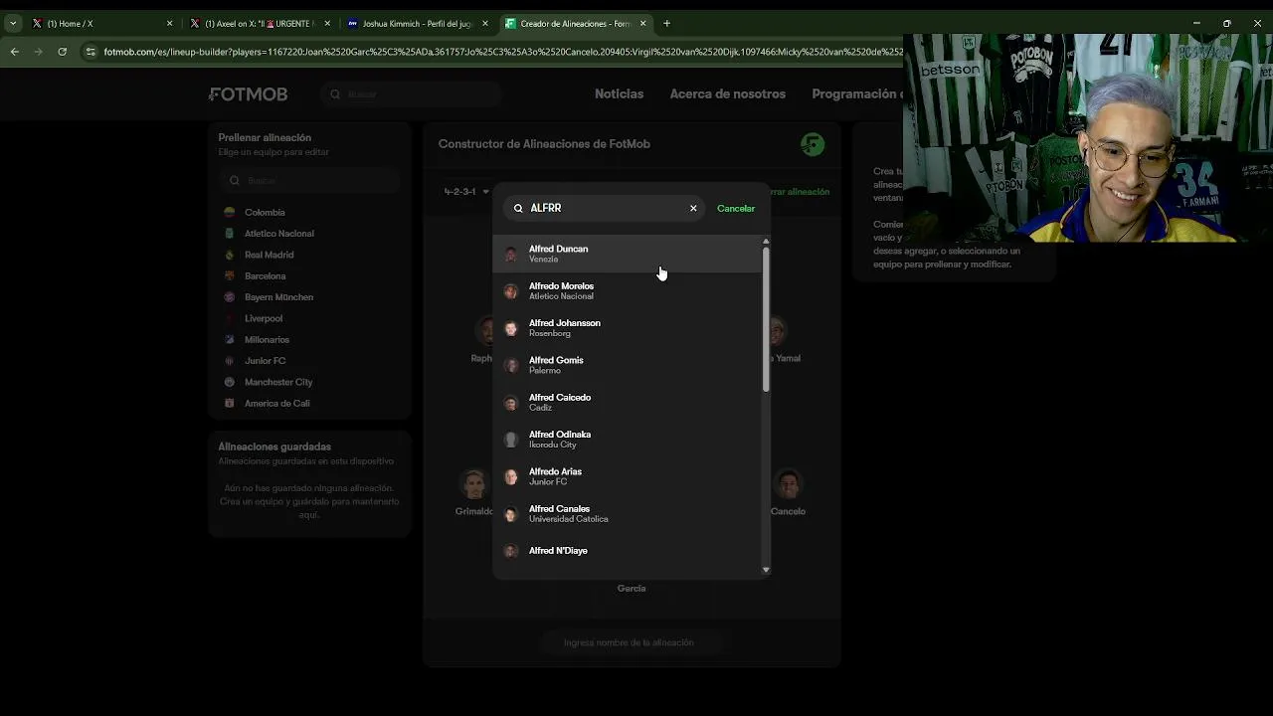Pick Alfred Odinaka of Ikorodu City
This screenshot has width=1273, height=716.
(627, 440)
